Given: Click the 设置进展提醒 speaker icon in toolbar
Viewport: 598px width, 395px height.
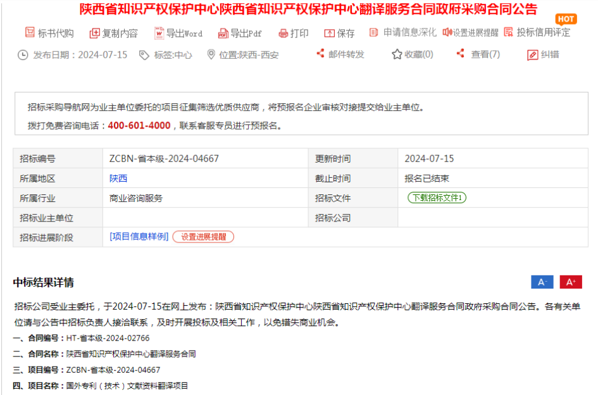Looking at the screenshot, I should (447, 32).
